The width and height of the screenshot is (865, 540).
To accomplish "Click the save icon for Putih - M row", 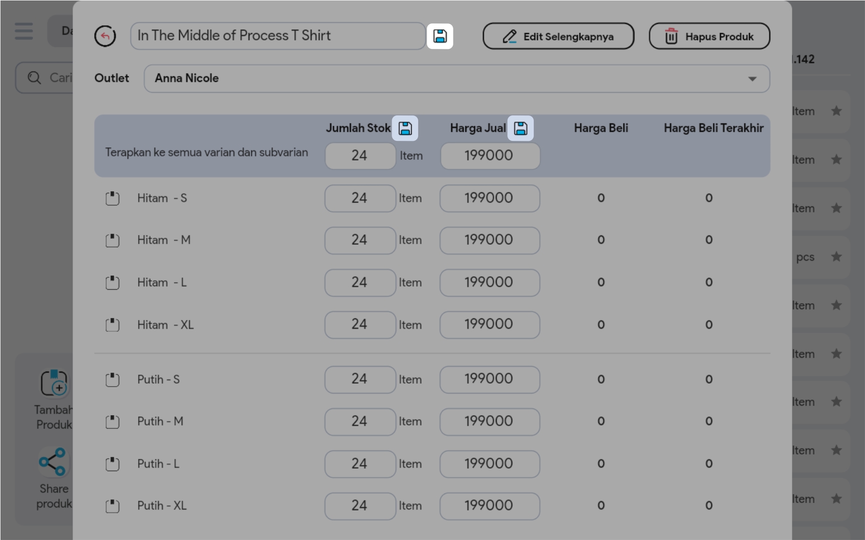I will pyautogui.click(x=113, y=422).
